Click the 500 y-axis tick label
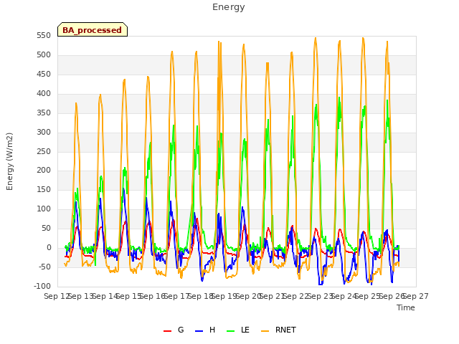The width and height of the screenshot is (459, 344). [x=44, y=55]
